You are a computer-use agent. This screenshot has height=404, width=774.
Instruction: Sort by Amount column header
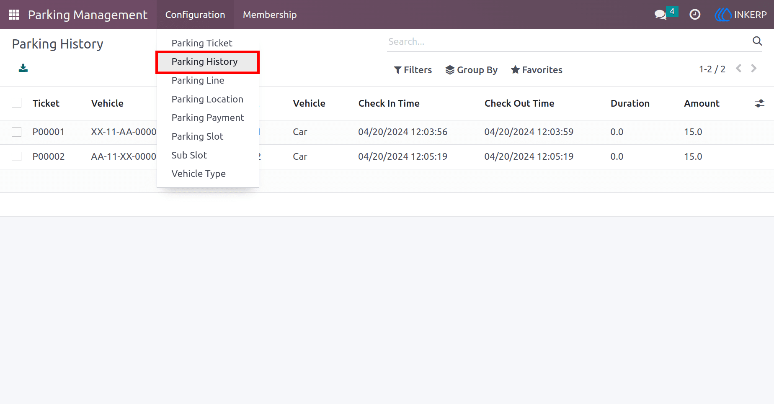click(702, 103)
